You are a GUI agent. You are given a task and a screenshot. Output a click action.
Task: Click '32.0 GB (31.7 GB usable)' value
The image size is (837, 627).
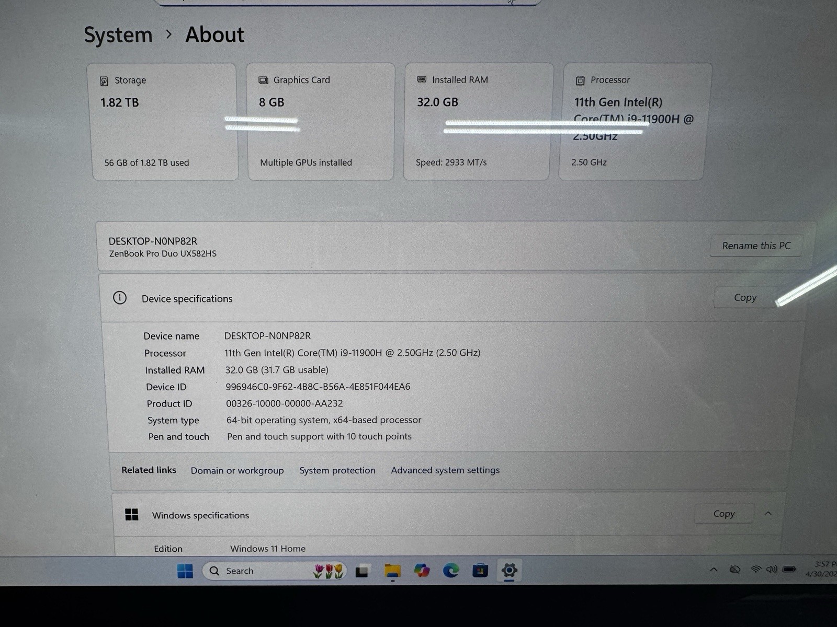[x=277, y=370]
